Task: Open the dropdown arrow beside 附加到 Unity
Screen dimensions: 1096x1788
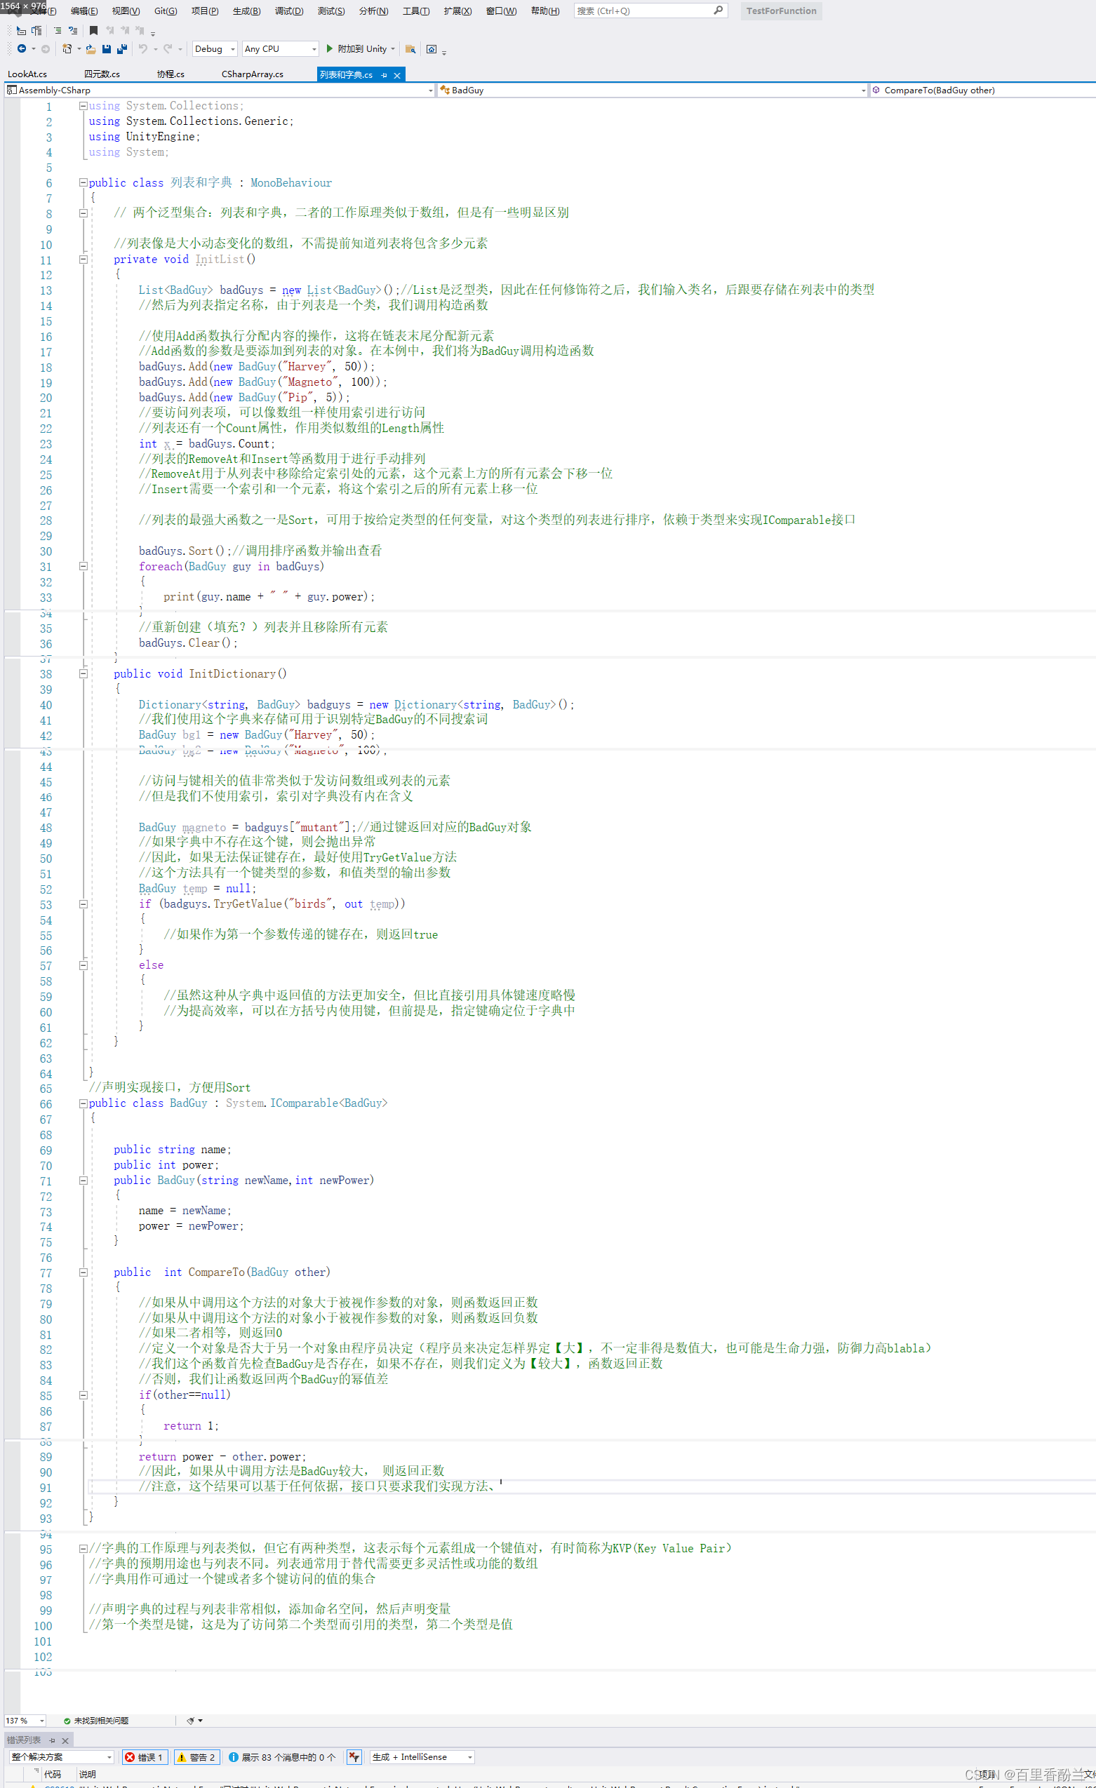Action: (393, 49)
